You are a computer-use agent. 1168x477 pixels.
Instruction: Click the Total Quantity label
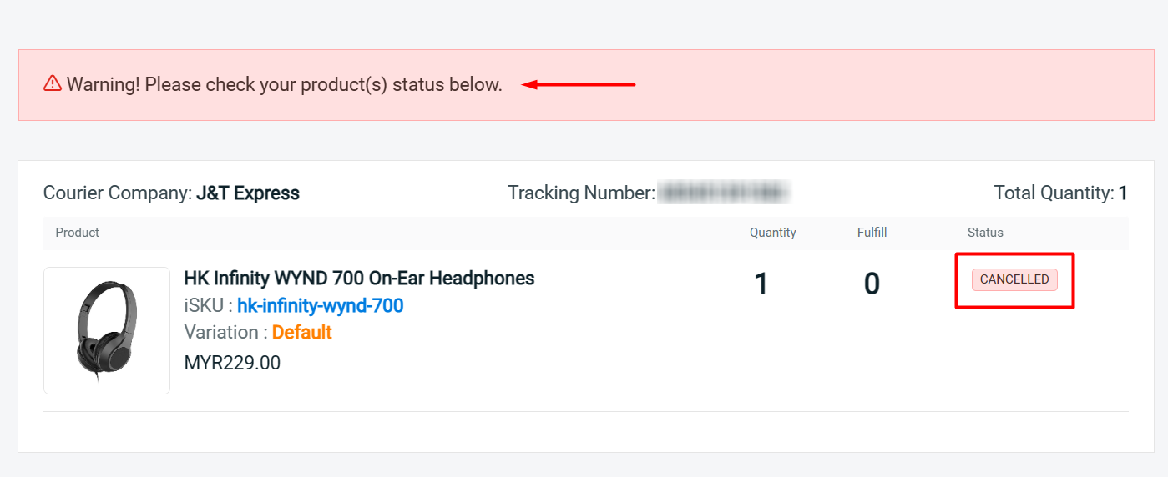tap(1054, 193)
